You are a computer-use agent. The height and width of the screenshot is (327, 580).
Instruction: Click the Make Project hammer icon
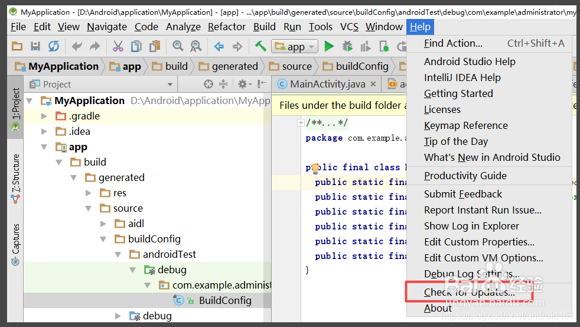(260, 46)
